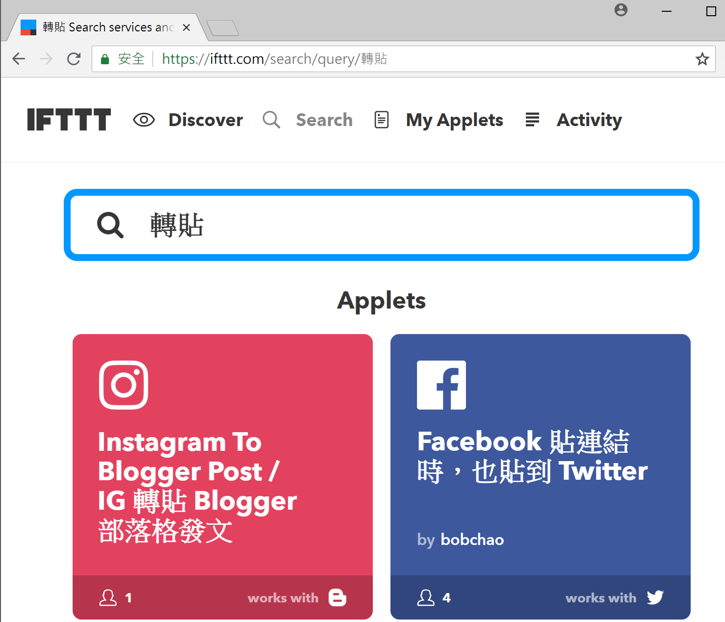This screenshot has width=725, height=622.
Task: Click the browser forward arrow
Action: point(46,59)
